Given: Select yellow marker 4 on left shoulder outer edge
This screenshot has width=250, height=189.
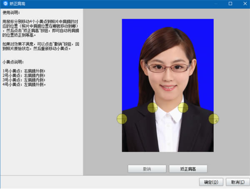Looking at the screenshot, I should pos(214,119).
